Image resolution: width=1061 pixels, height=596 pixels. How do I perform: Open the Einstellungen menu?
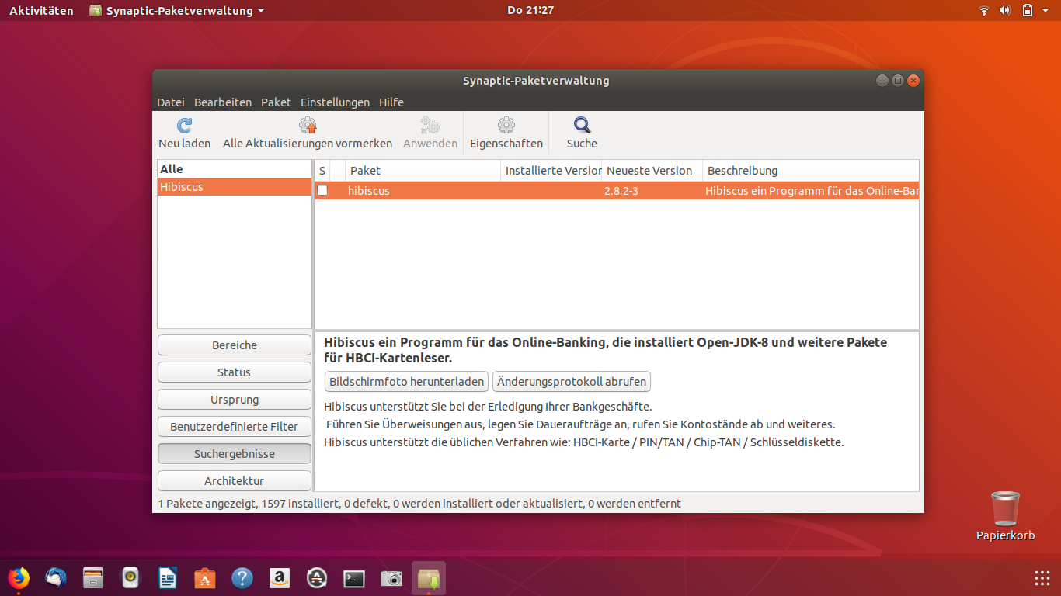tap(335, 102)
